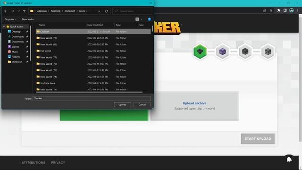Click the file list horizontal scrollbar

pos(89,92)
